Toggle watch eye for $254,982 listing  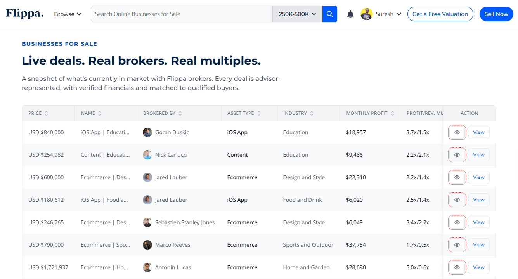[x=457, y=155]
